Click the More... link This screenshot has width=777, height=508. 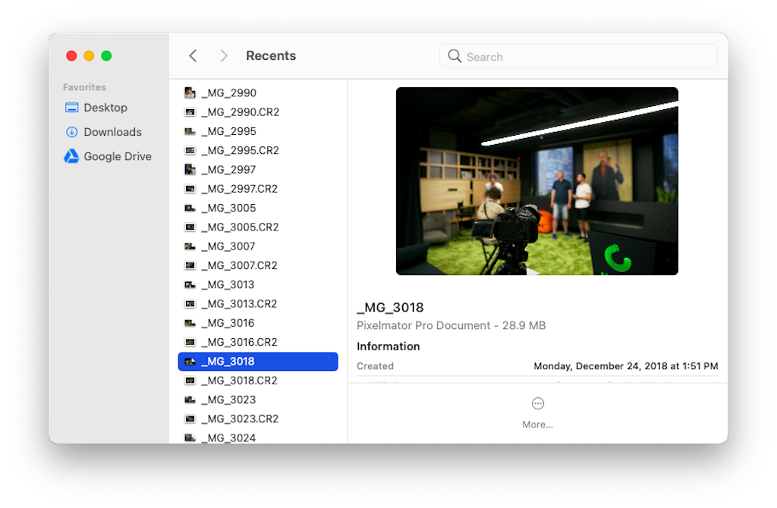pyautogui.click(x=537, y=425)
